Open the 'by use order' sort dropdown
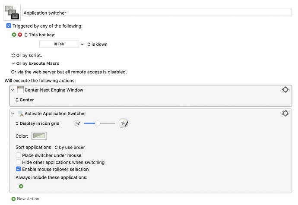Screen dimensions: 298x205 point(69,147)
